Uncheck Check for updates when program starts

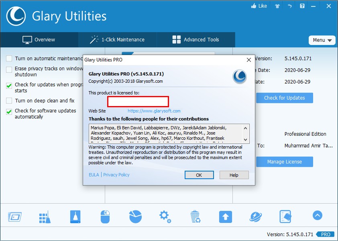(9, 86)
